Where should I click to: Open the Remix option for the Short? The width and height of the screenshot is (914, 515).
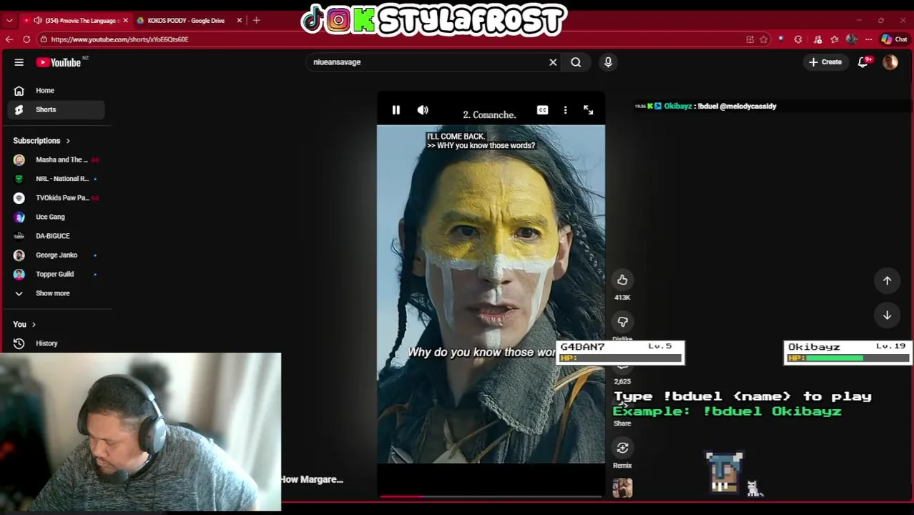click(622, 448)
